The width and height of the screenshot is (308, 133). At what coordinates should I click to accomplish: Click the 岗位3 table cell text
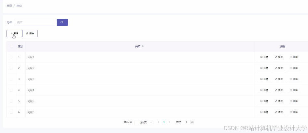coord(31,79)
